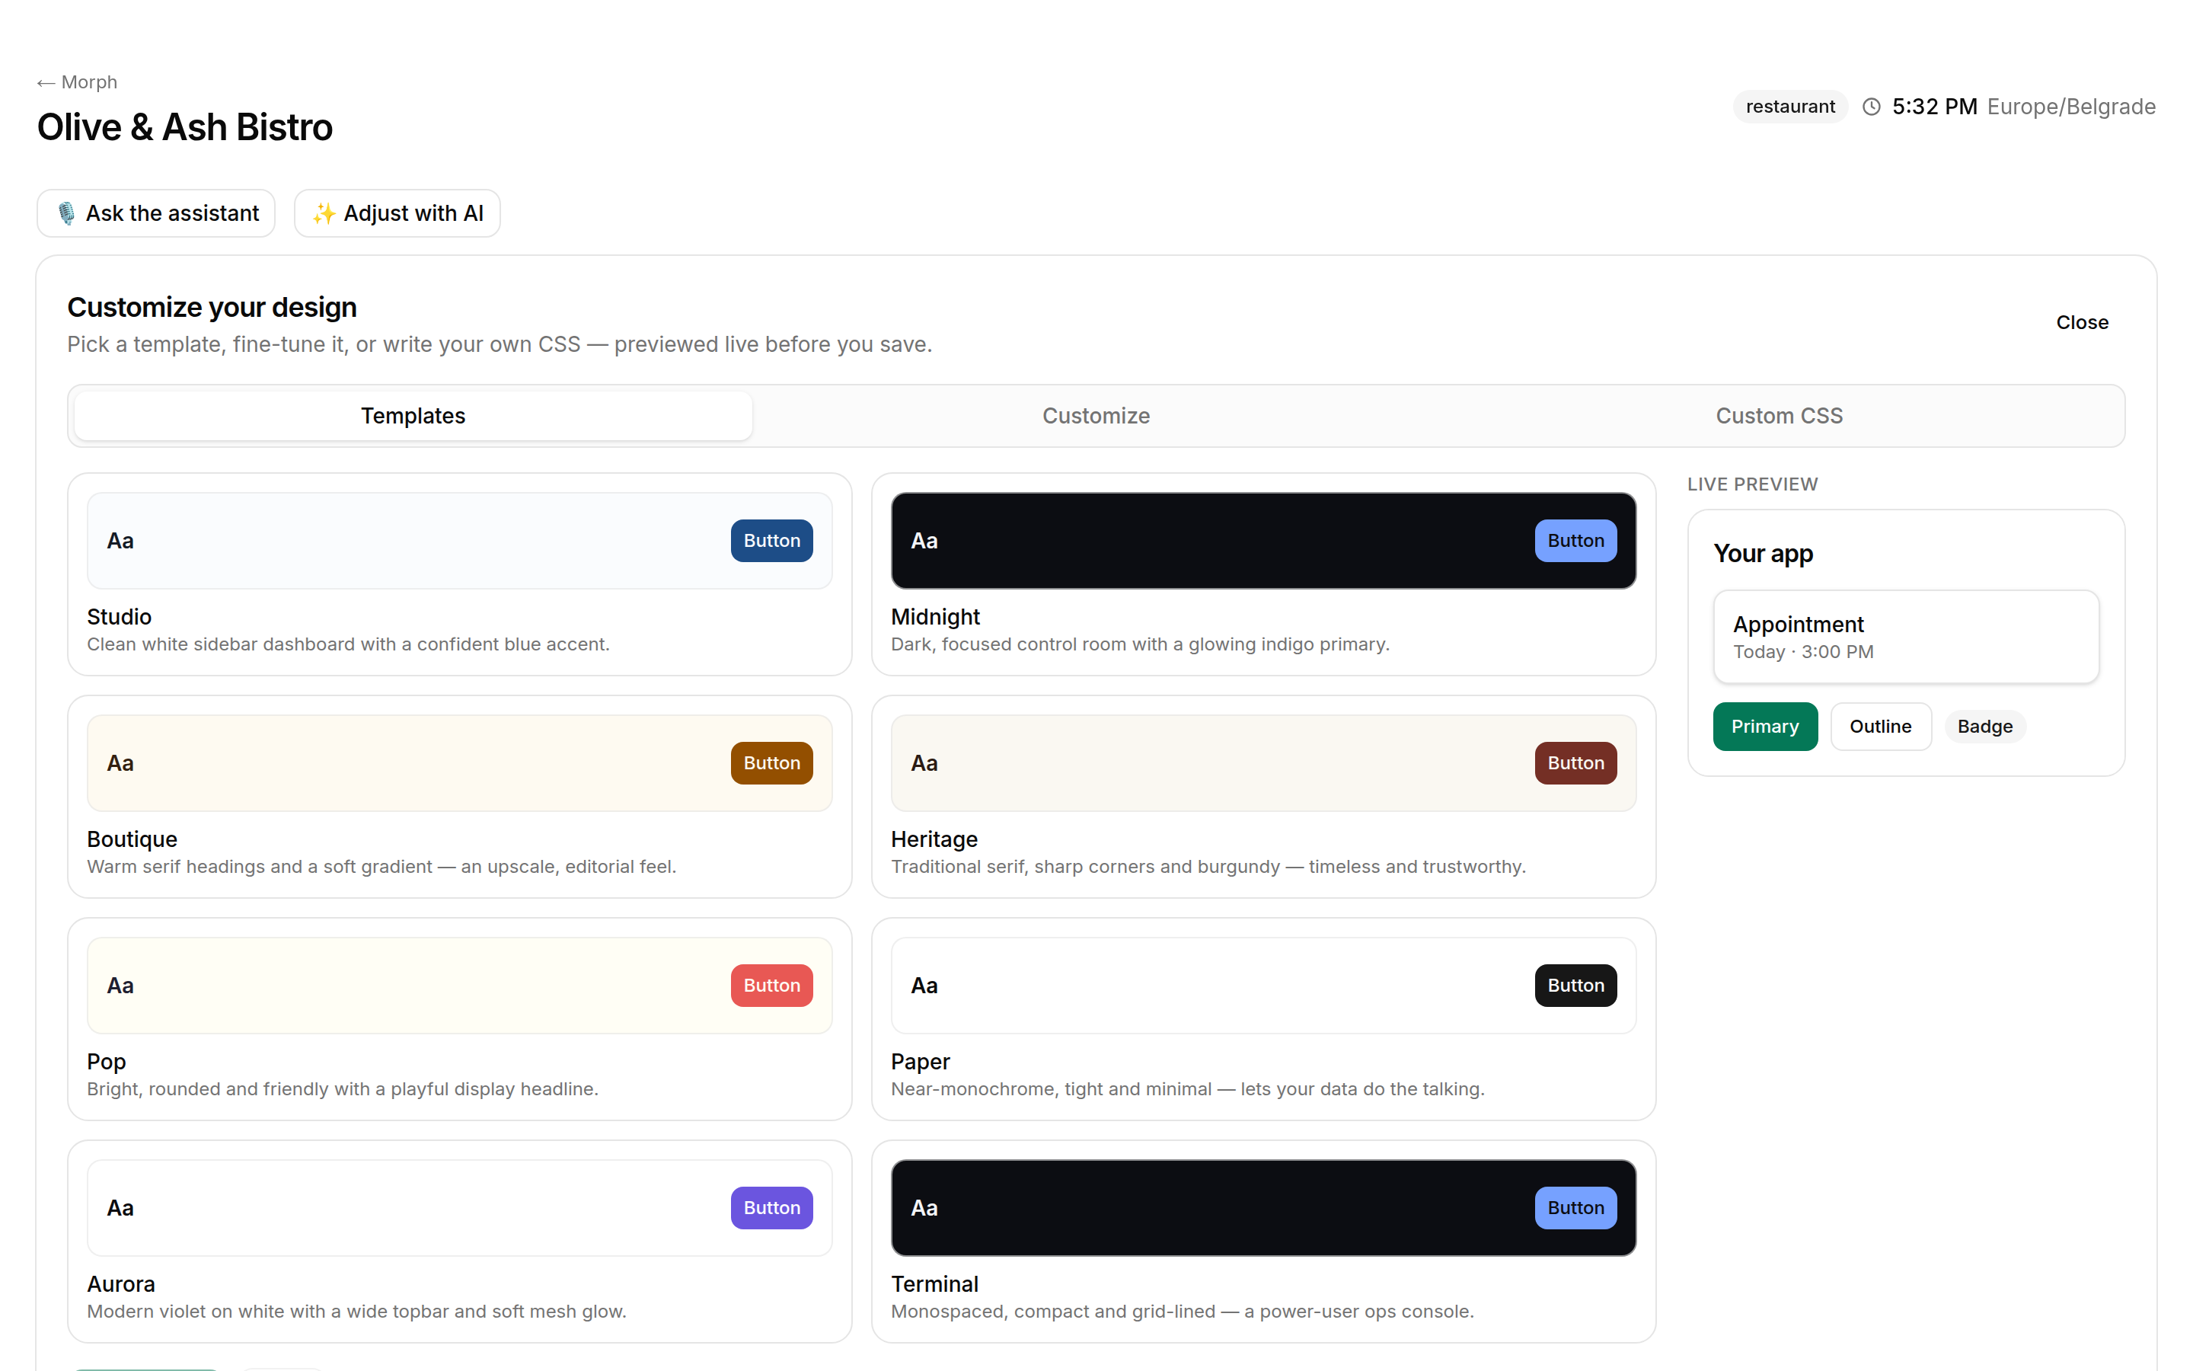Viewport: 2193px width, 1371px height.
Task: Click the Your app heading in preview
Action: pyautogui.click(x=1763, y=553)
